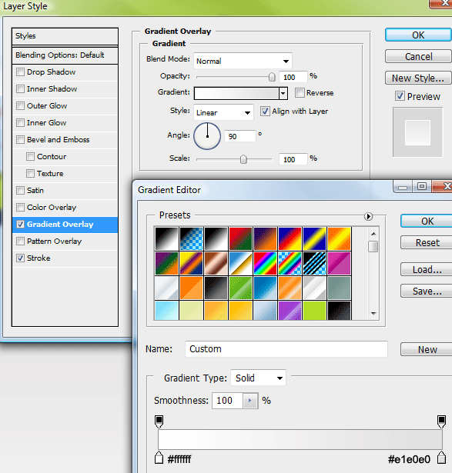Screen dimensions: 452x473
Task: Open the gradient picker arrow beside the Gradient preview
Action: (283, 94)
